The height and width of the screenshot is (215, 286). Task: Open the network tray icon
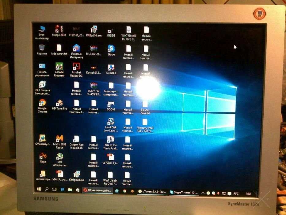pos(224,193)
